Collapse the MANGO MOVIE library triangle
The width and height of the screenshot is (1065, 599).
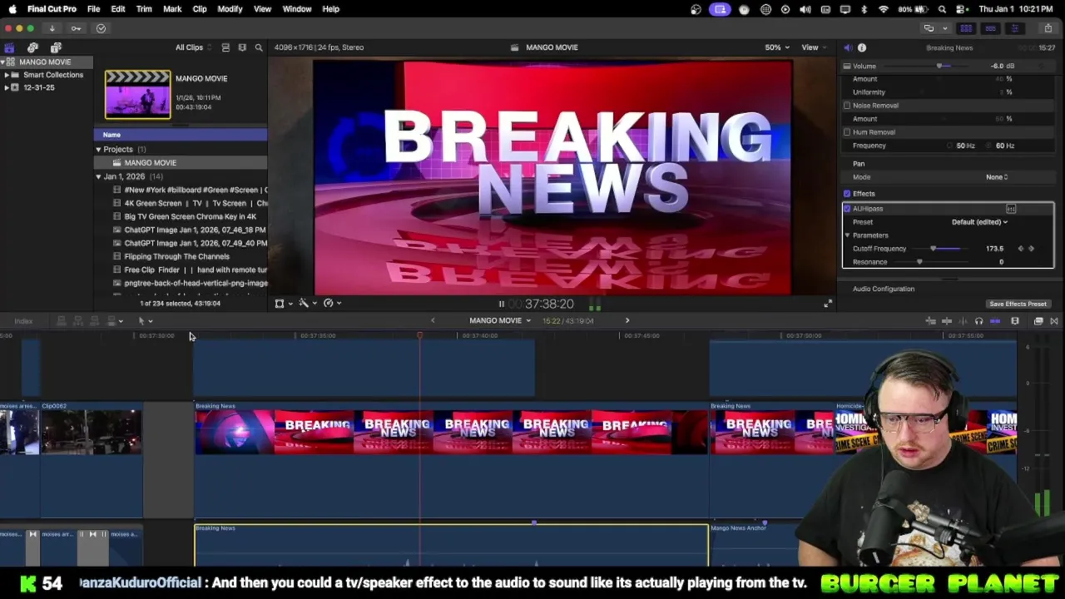click(2, 62)
